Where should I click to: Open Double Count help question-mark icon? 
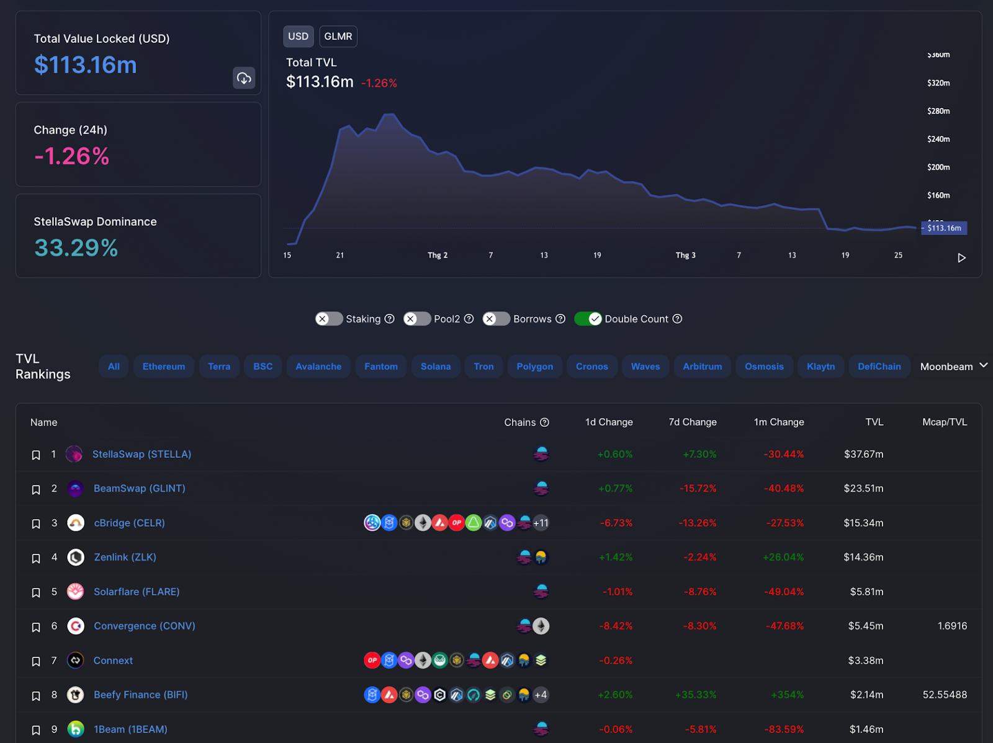(678, 319)
